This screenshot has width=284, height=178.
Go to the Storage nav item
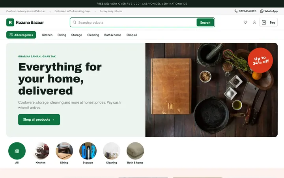point(77,35)
